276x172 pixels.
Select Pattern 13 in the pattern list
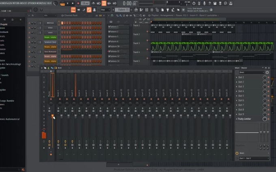(x=118, y=61)
